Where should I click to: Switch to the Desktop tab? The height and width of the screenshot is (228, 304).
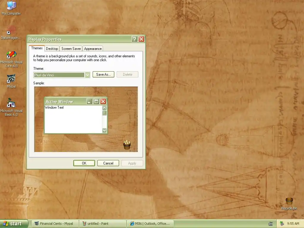(52, 49)
